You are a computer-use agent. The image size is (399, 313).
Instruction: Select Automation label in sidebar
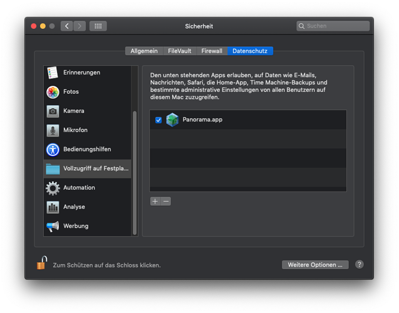point(79,188)
